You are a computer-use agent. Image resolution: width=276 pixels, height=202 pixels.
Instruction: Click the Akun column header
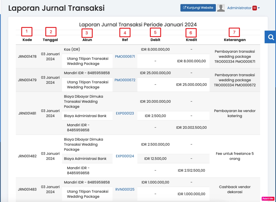pos(87,40)
